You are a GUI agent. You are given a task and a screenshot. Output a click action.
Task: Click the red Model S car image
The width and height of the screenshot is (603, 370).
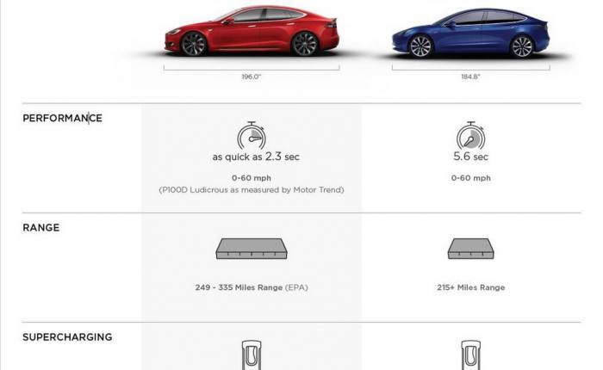252,32
